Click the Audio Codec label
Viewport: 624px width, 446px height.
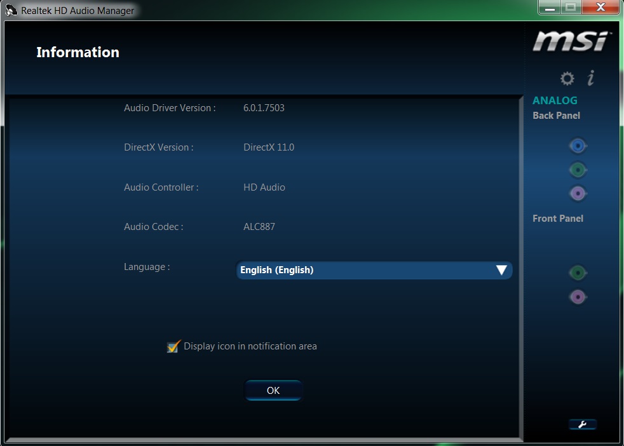(154, 227)
